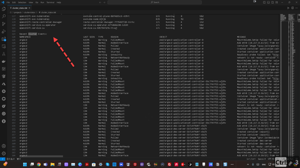Open File Explorer from the taskbar
300x168 pixels.
[52, 164]
